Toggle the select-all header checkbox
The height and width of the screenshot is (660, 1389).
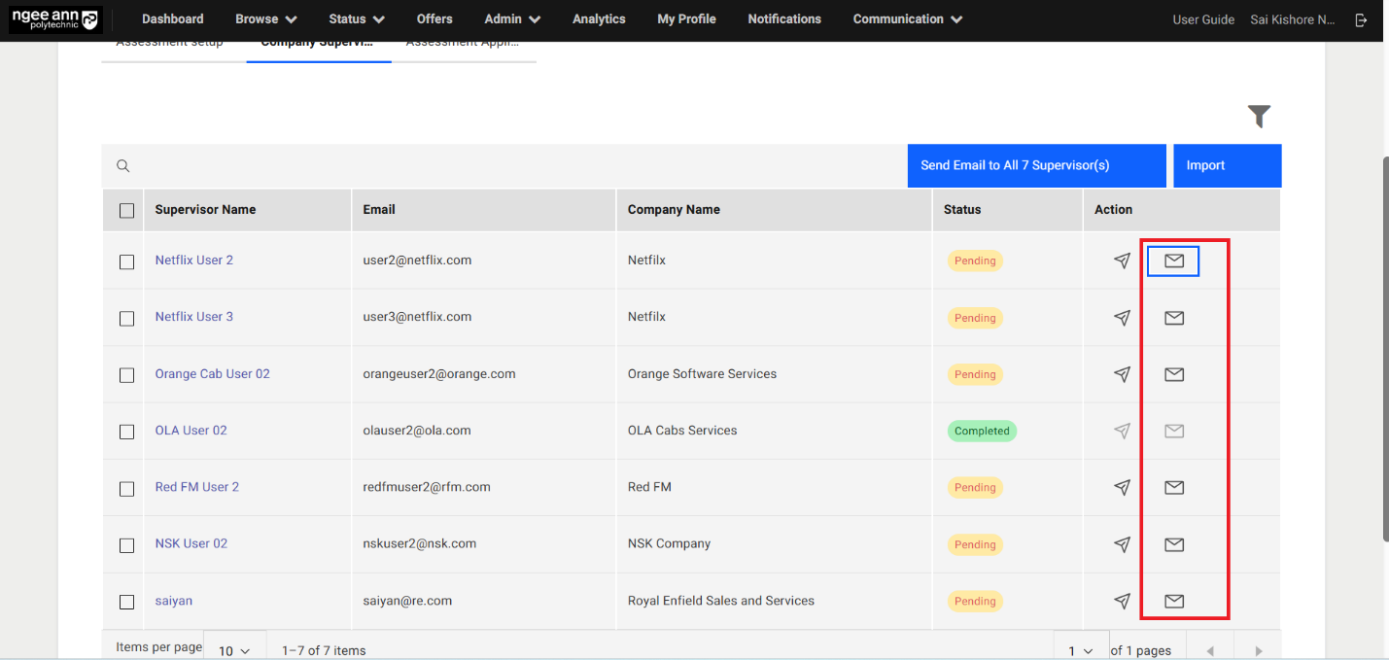click(x=126, y=210)
